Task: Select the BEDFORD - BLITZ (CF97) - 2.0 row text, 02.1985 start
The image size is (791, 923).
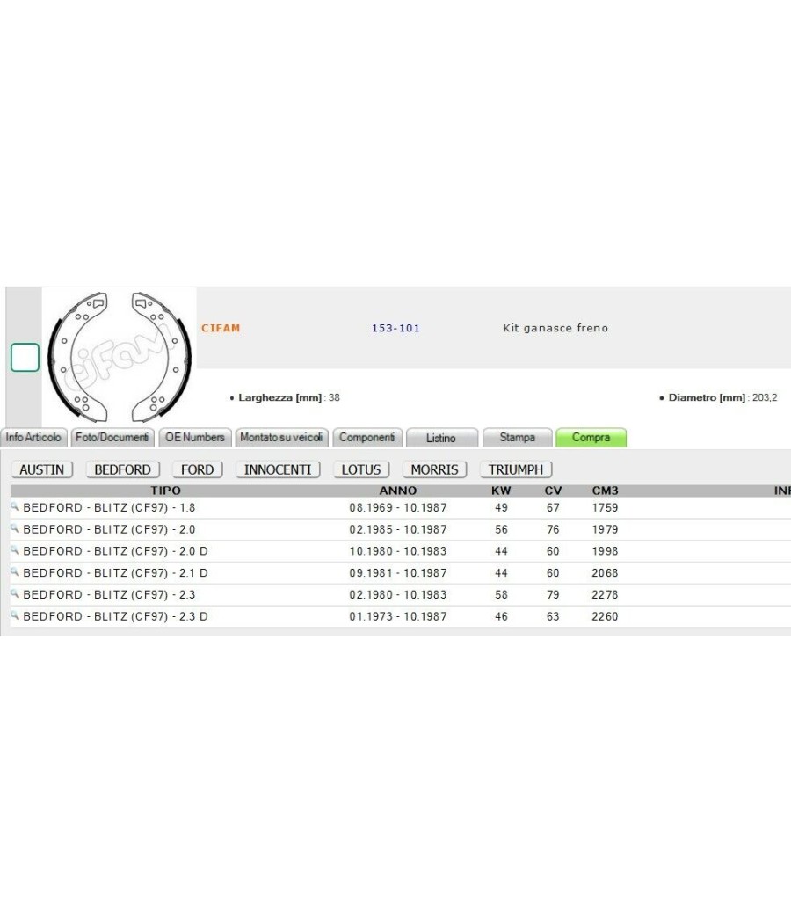Action: point(109,529)
